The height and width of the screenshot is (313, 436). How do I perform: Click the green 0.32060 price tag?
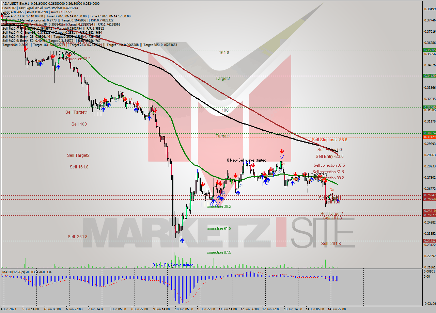(x=429, y=107)
